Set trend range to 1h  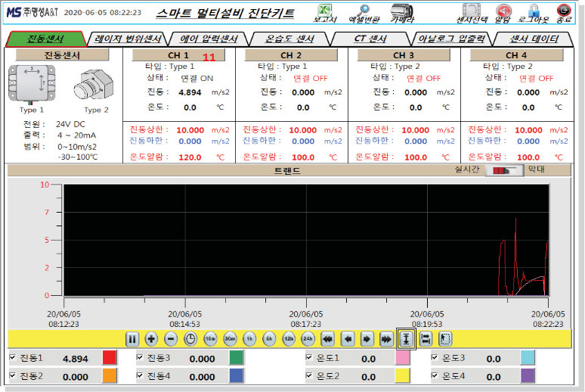pos(249,339)
